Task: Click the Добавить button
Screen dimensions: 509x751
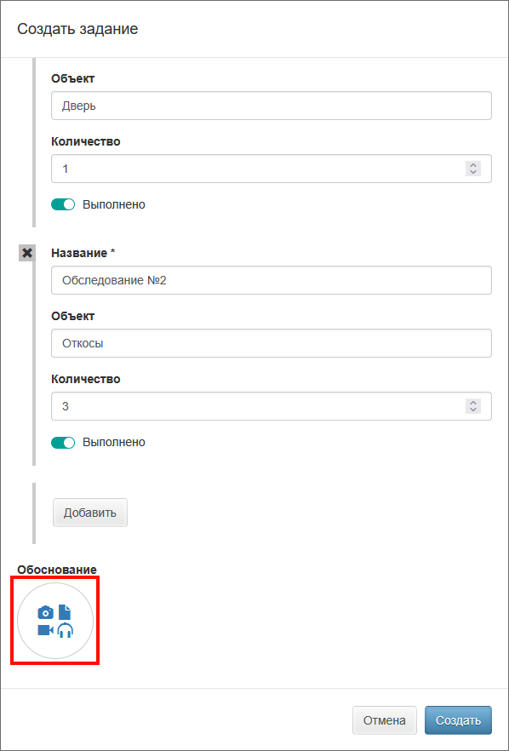Action: 90,513
